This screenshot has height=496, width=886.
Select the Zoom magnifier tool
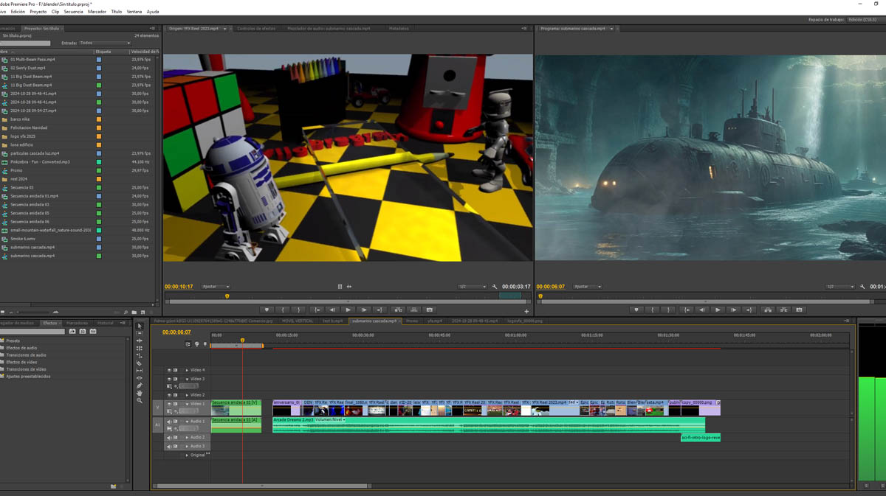click(139, 400)
